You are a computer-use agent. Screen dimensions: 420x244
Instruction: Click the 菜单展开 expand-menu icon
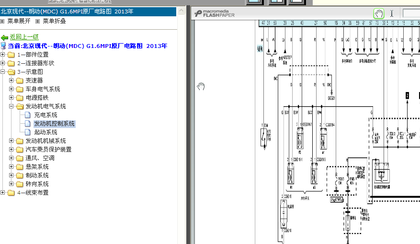[2, 21]
